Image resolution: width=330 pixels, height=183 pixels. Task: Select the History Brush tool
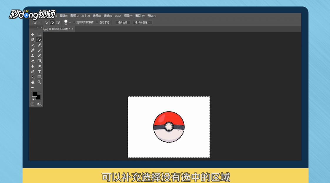[39, 56]
